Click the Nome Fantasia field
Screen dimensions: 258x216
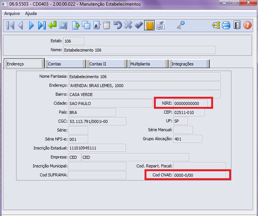(144, 77)
